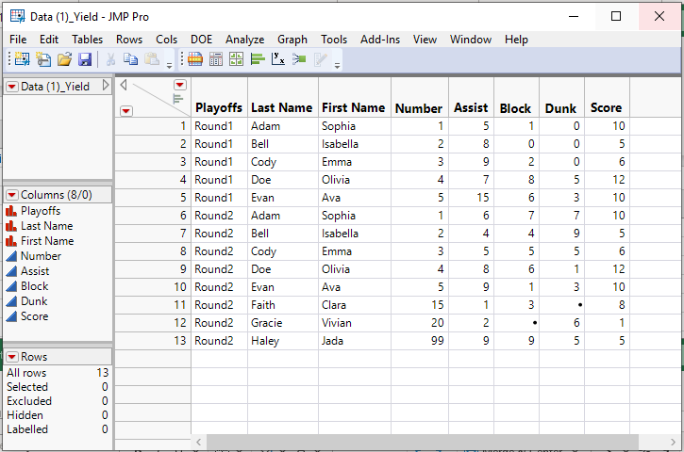This screenshot has height=452, width=684.
Task: Open the Rows panel red triangle menu
Action: [12, 358]
